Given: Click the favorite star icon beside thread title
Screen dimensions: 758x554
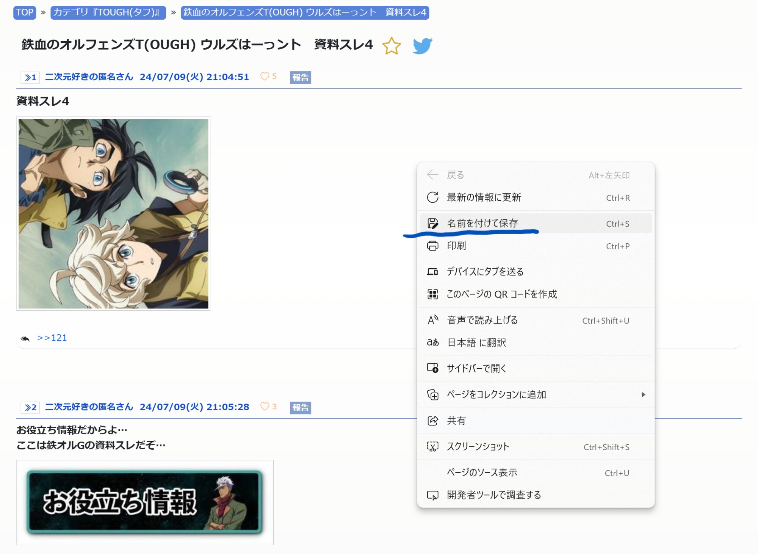Looking at the screenshot, I should [391, 46].
